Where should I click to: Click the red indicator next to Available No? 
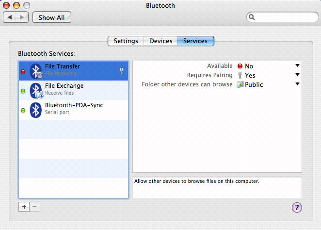[x=240, y=66]
